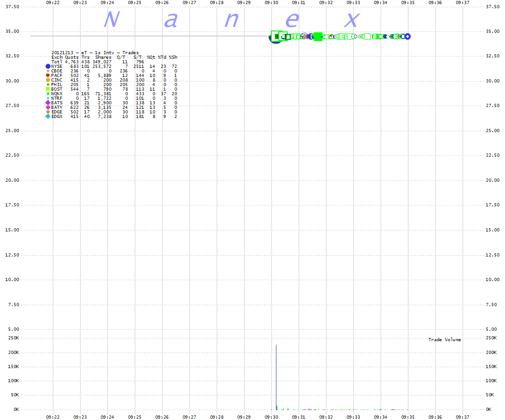505x420 pixels.
Task: Click the 'NQNX' exchange name
Action: [x=56, y=94]
